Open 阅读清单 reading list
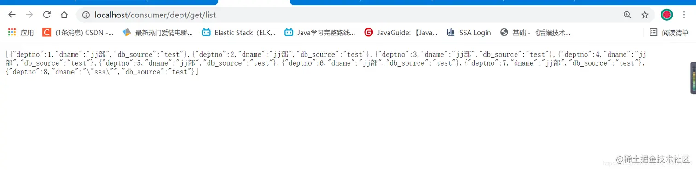Image resolution: width=696 pixels, height=170 pixels. (x=669, y=33)
